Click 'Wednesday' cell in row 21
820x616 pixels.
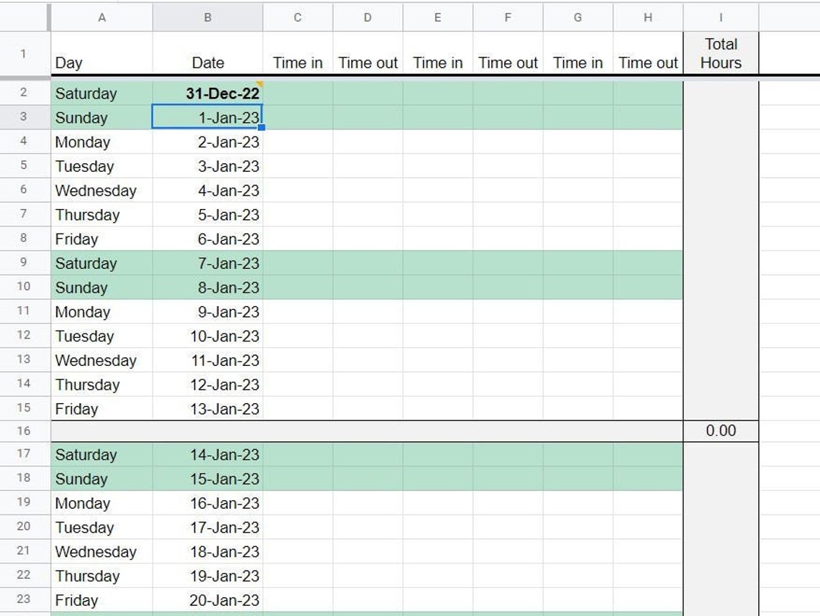pyautogui.click(x=102, y=551)
